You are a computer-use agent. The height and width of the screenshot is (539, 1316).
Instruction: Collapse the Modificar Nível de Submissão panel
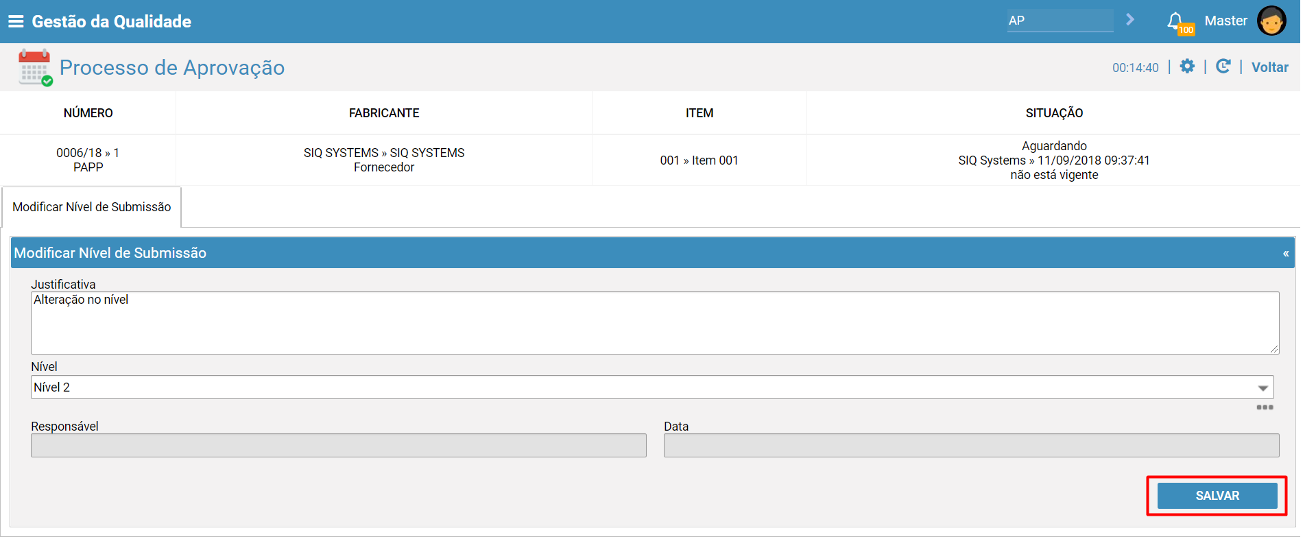coord(1286,253)
